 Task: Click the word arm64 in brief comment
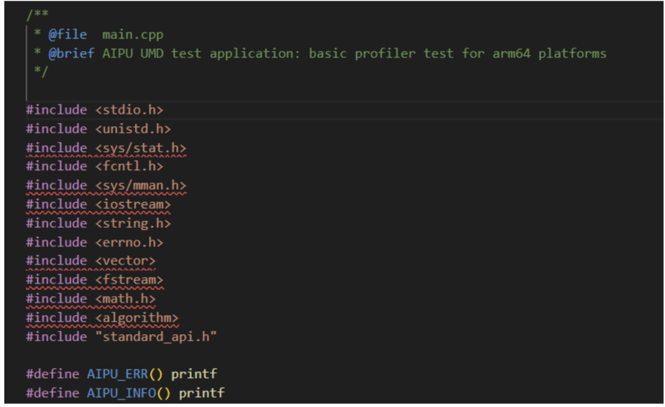pyautogui.click(x=511, y=54)
